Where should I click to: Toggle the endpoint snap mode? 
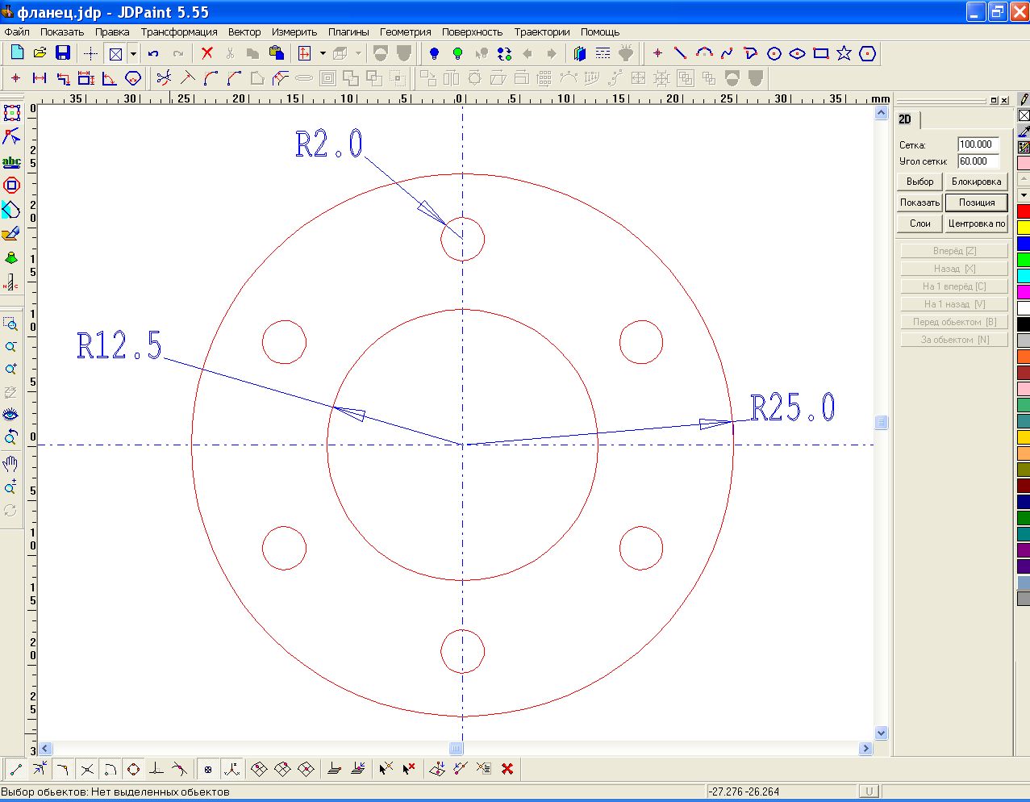pyautogui.click(x=15, y=769)
